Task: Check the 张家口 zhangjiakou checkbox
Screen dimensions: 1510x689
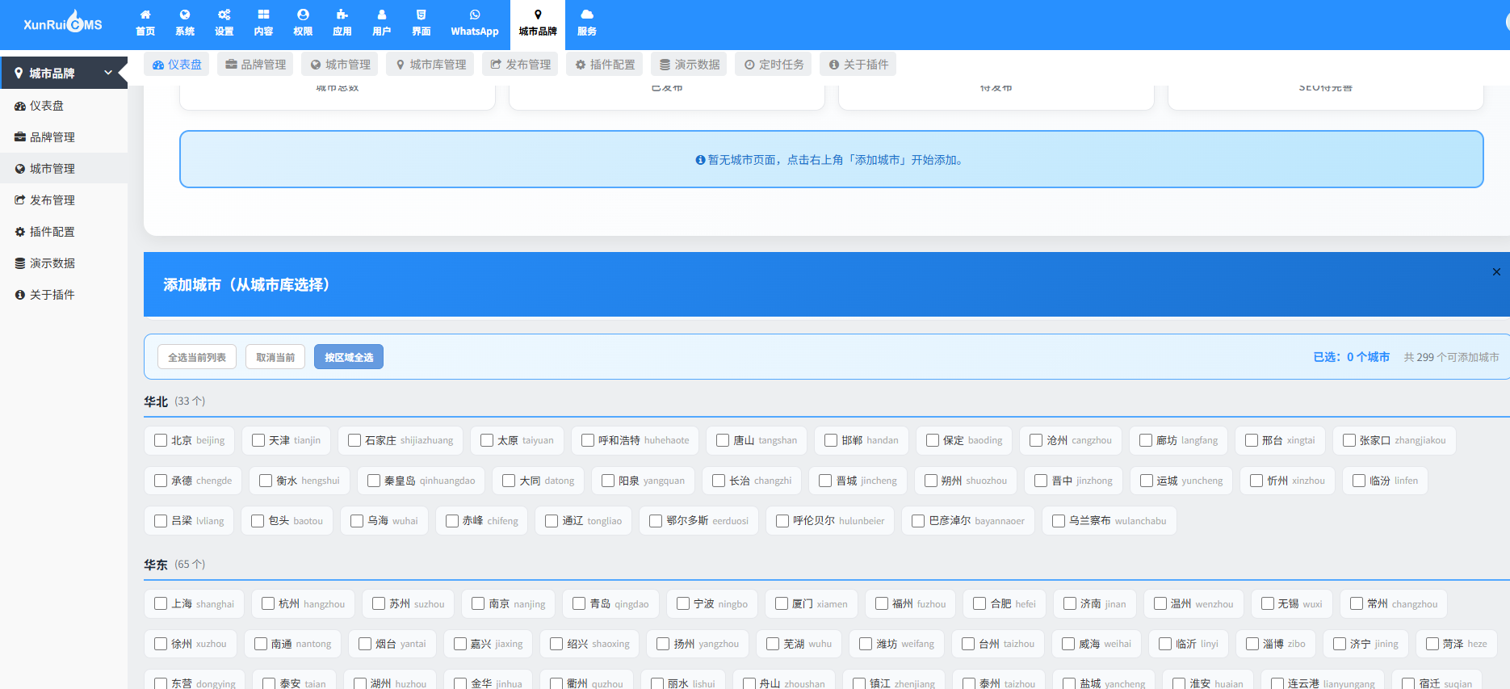Action: pos(1349,440)
